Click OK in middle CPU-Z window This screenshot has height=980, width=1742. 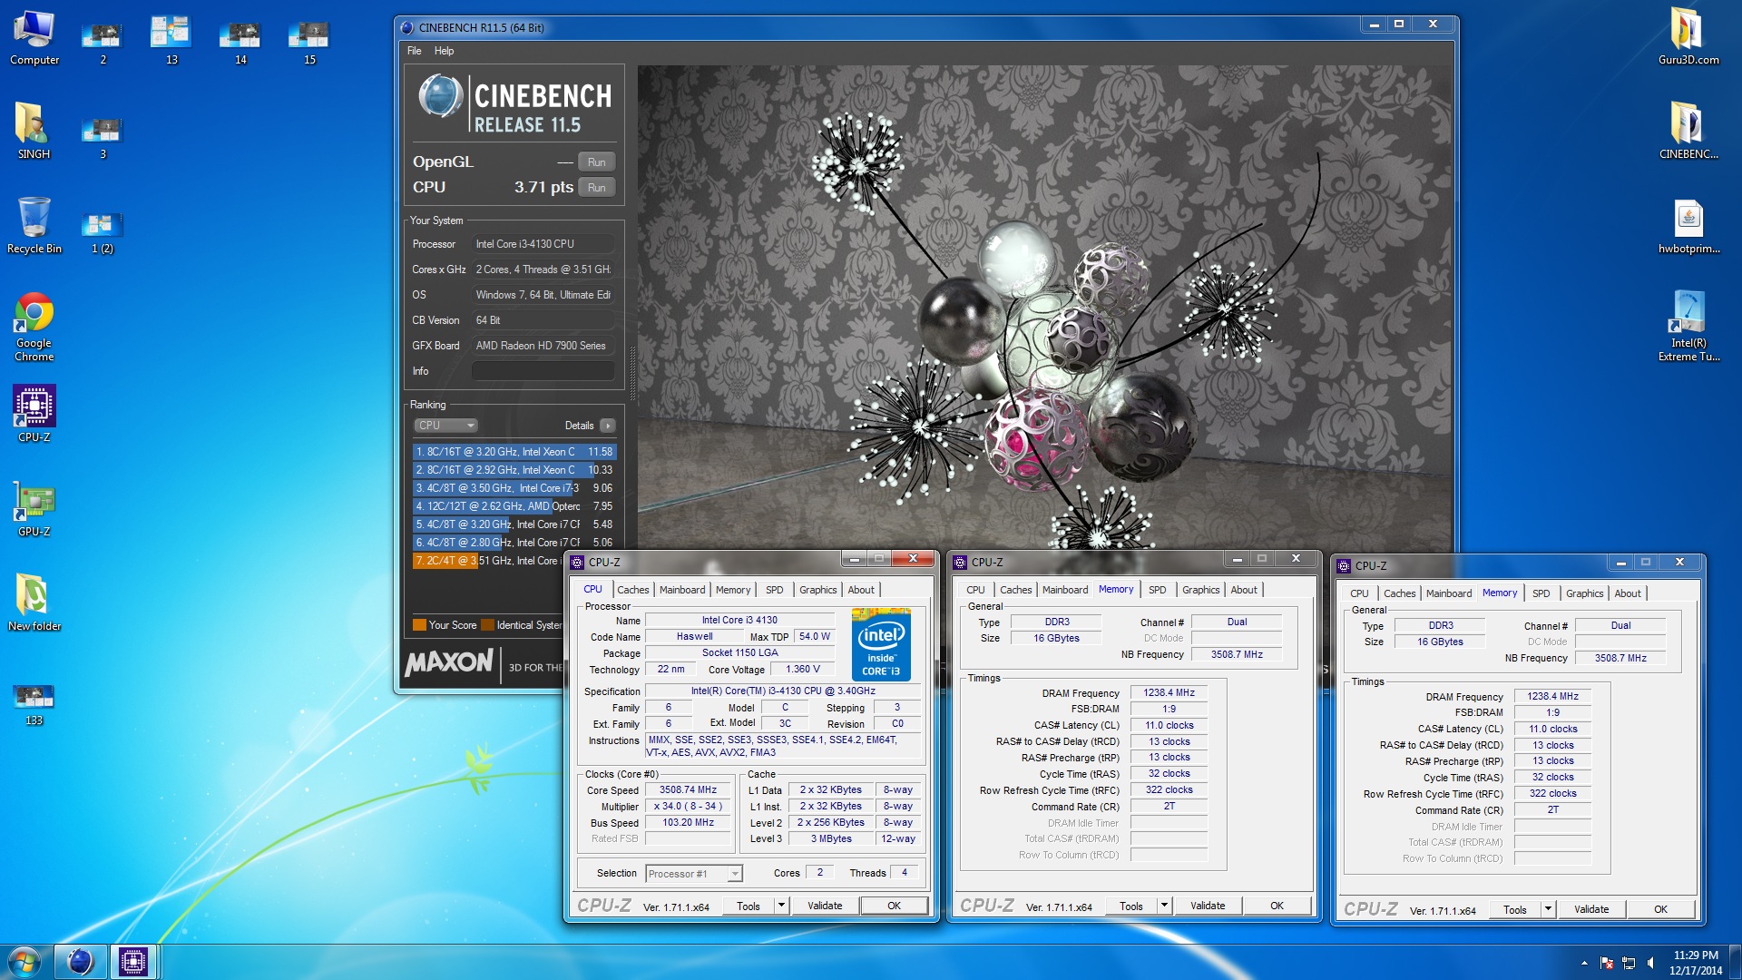coord(1277,906)
